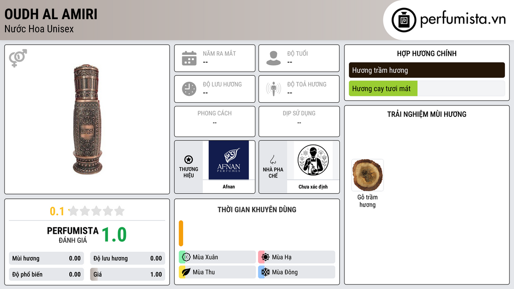This screenshot has height=289, width=514.
Task: Click the Chưa xác định perfumer label
Action: [x=313, y=187]
